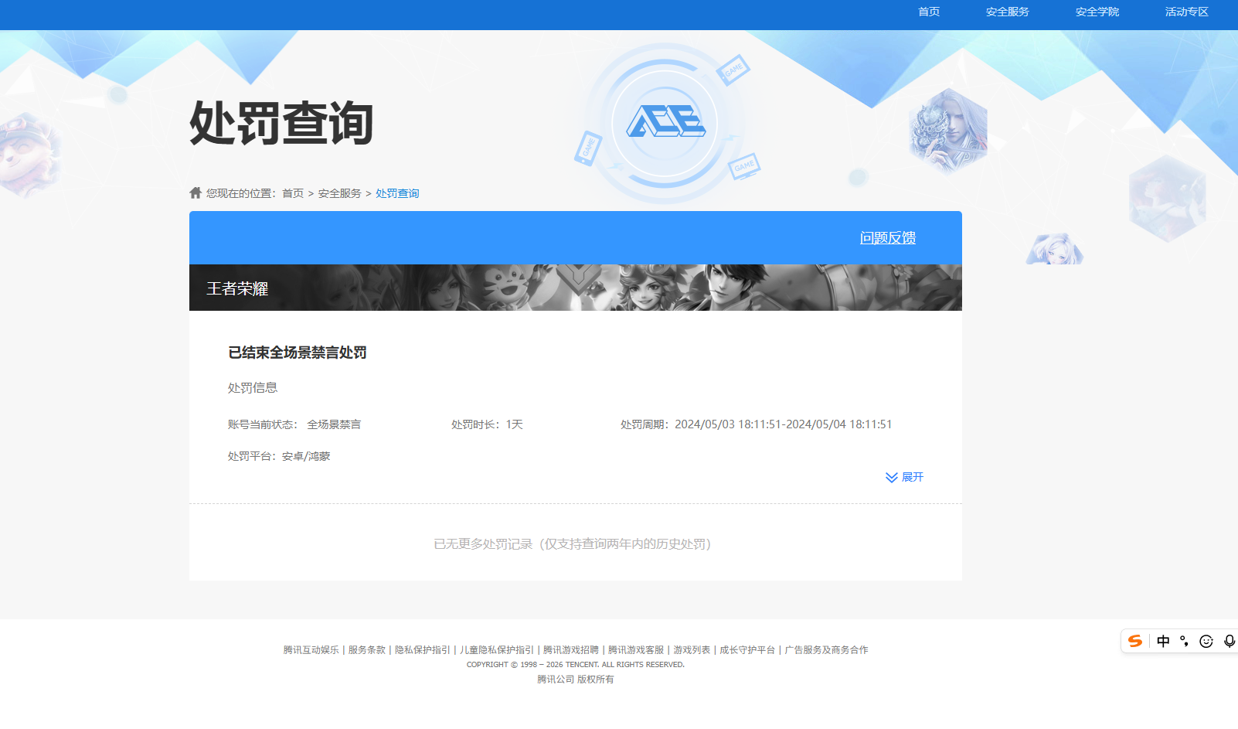Screen dimensions: 1238x729
Task: Open the 成长守护平台 footer link
Action: point(748,649)
